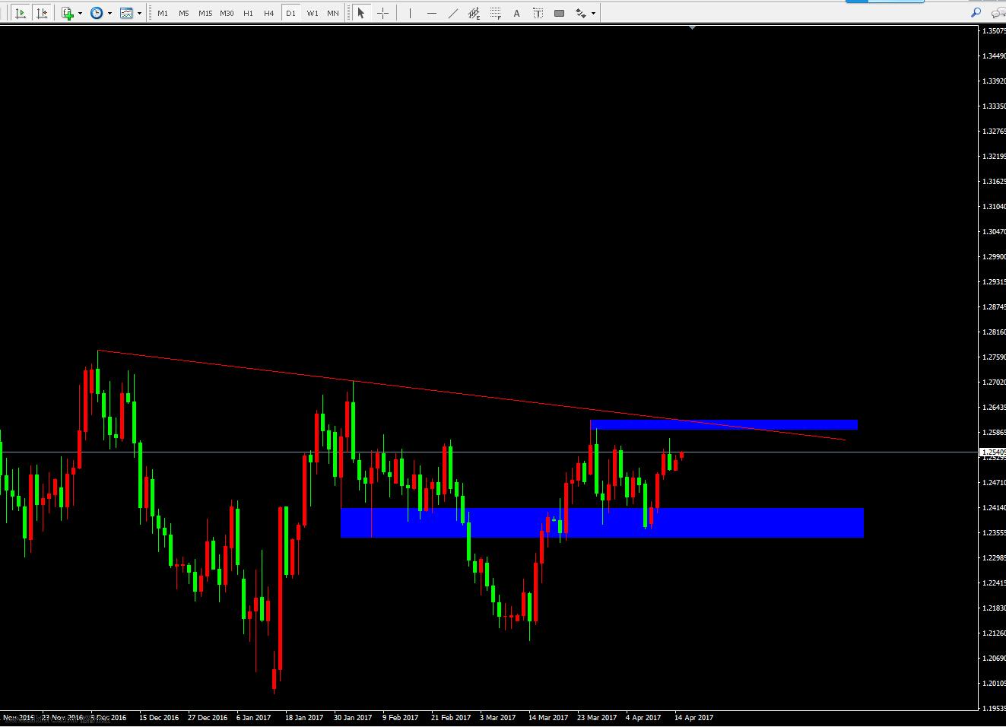Image resolution: width=1006 pixels, height=727 pixels.
Task: Click the 18 Jan 2017 date label
Action: pyautogui.click(x=304, y=717)
